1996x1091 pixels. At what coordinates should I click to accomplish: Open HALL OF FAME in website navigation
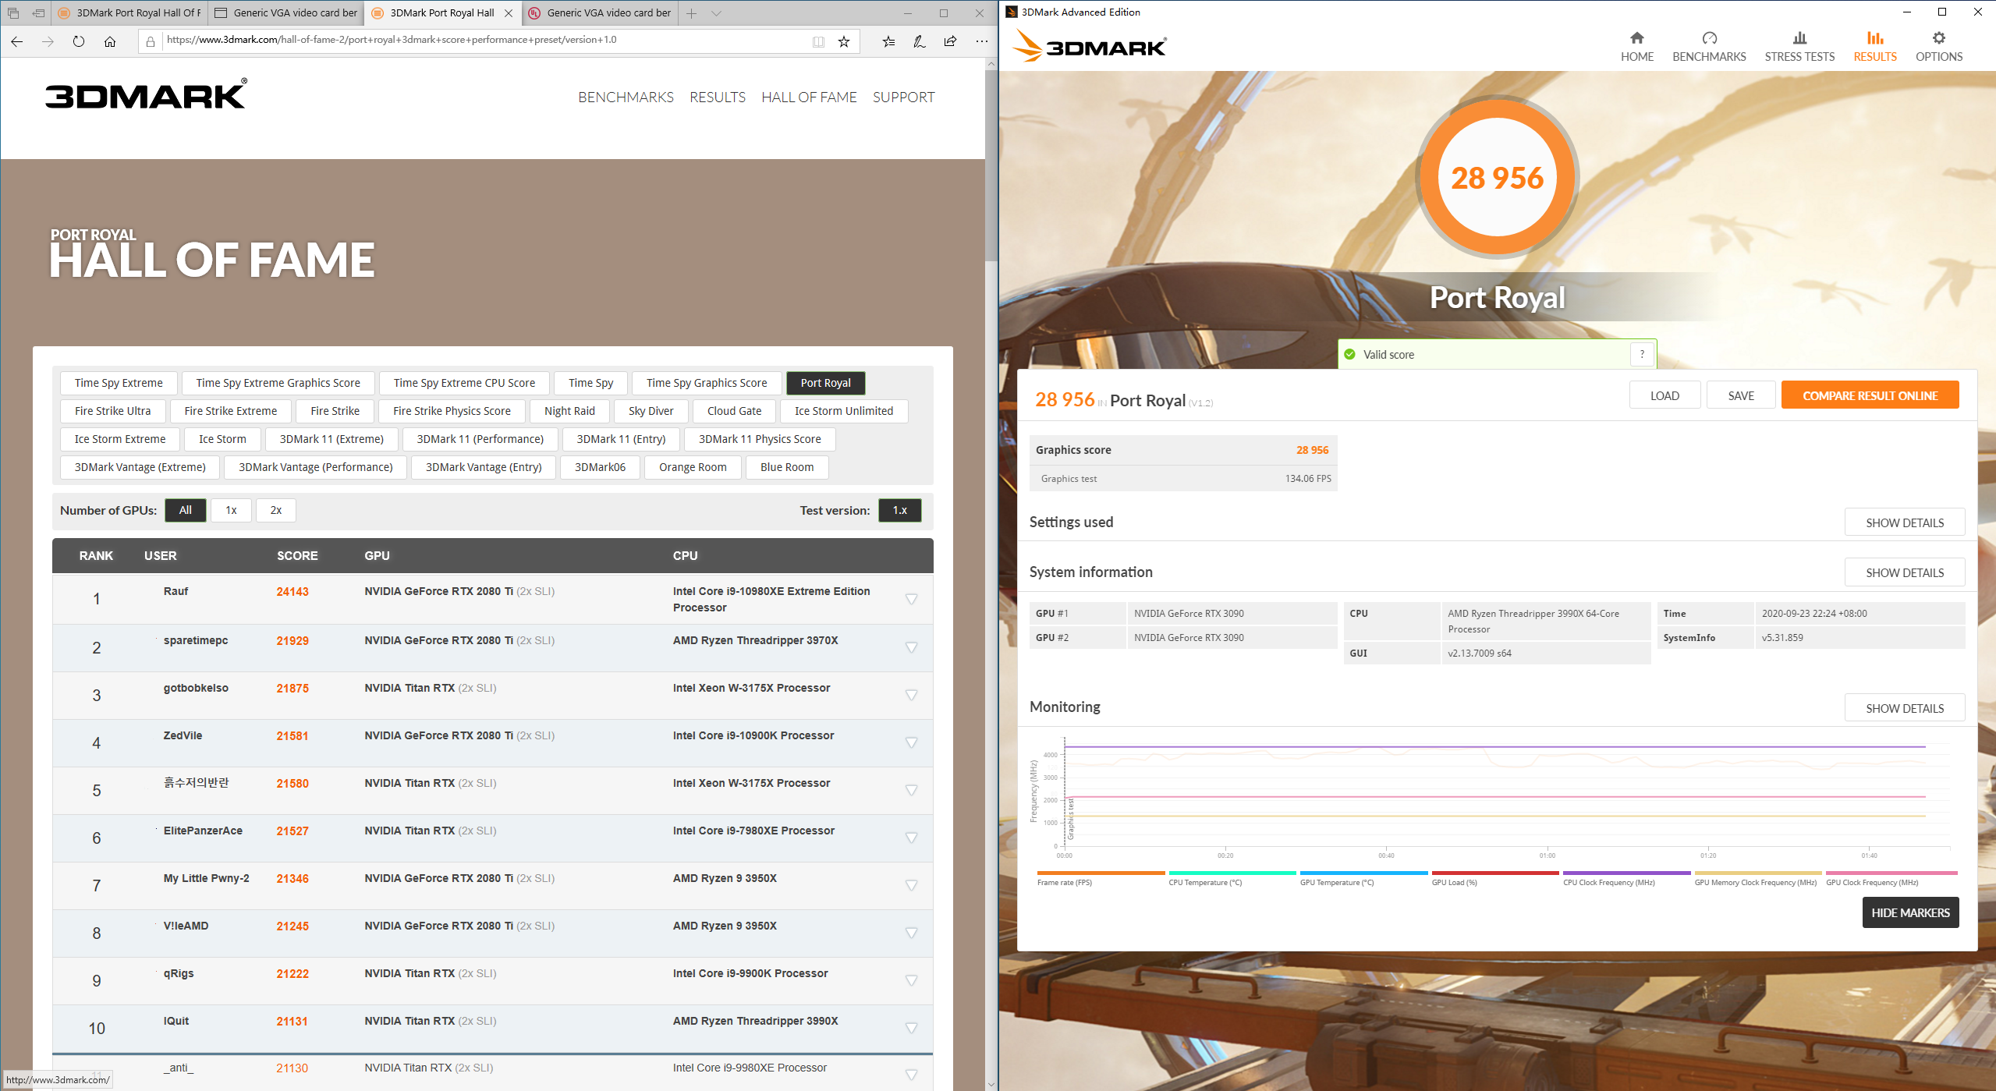pyautogui.click(x=809, y=97)
